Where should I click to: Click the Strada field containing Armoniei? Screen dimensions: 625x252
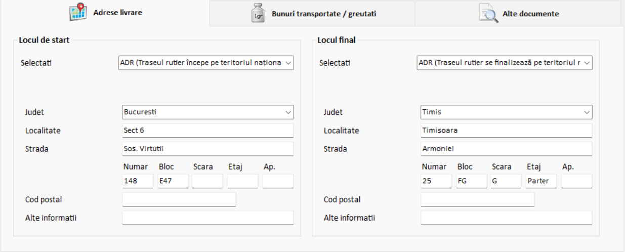[506, 149]
